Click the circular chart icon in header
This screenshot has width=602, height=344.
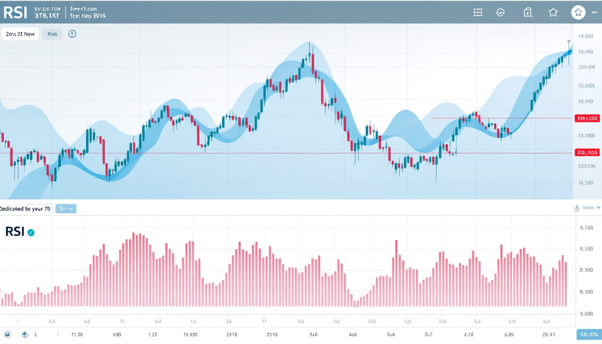[501, 13]
